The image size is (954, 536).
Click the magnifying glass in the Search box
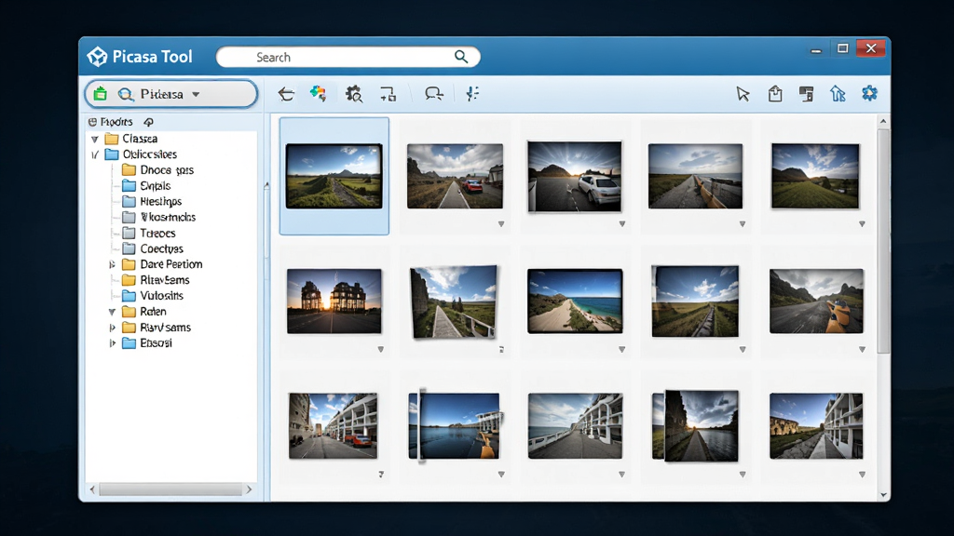tap(461, 57)
